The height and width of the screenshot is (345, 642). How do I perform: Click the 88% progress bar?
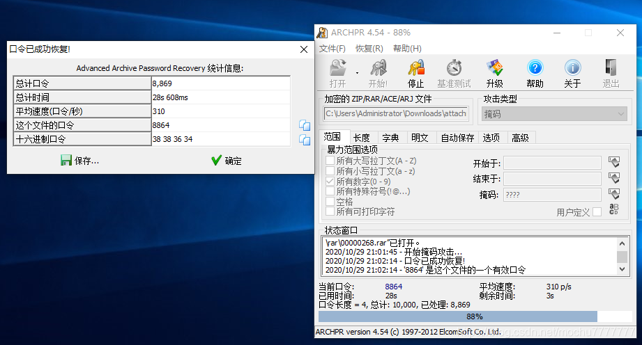point(475,316)
